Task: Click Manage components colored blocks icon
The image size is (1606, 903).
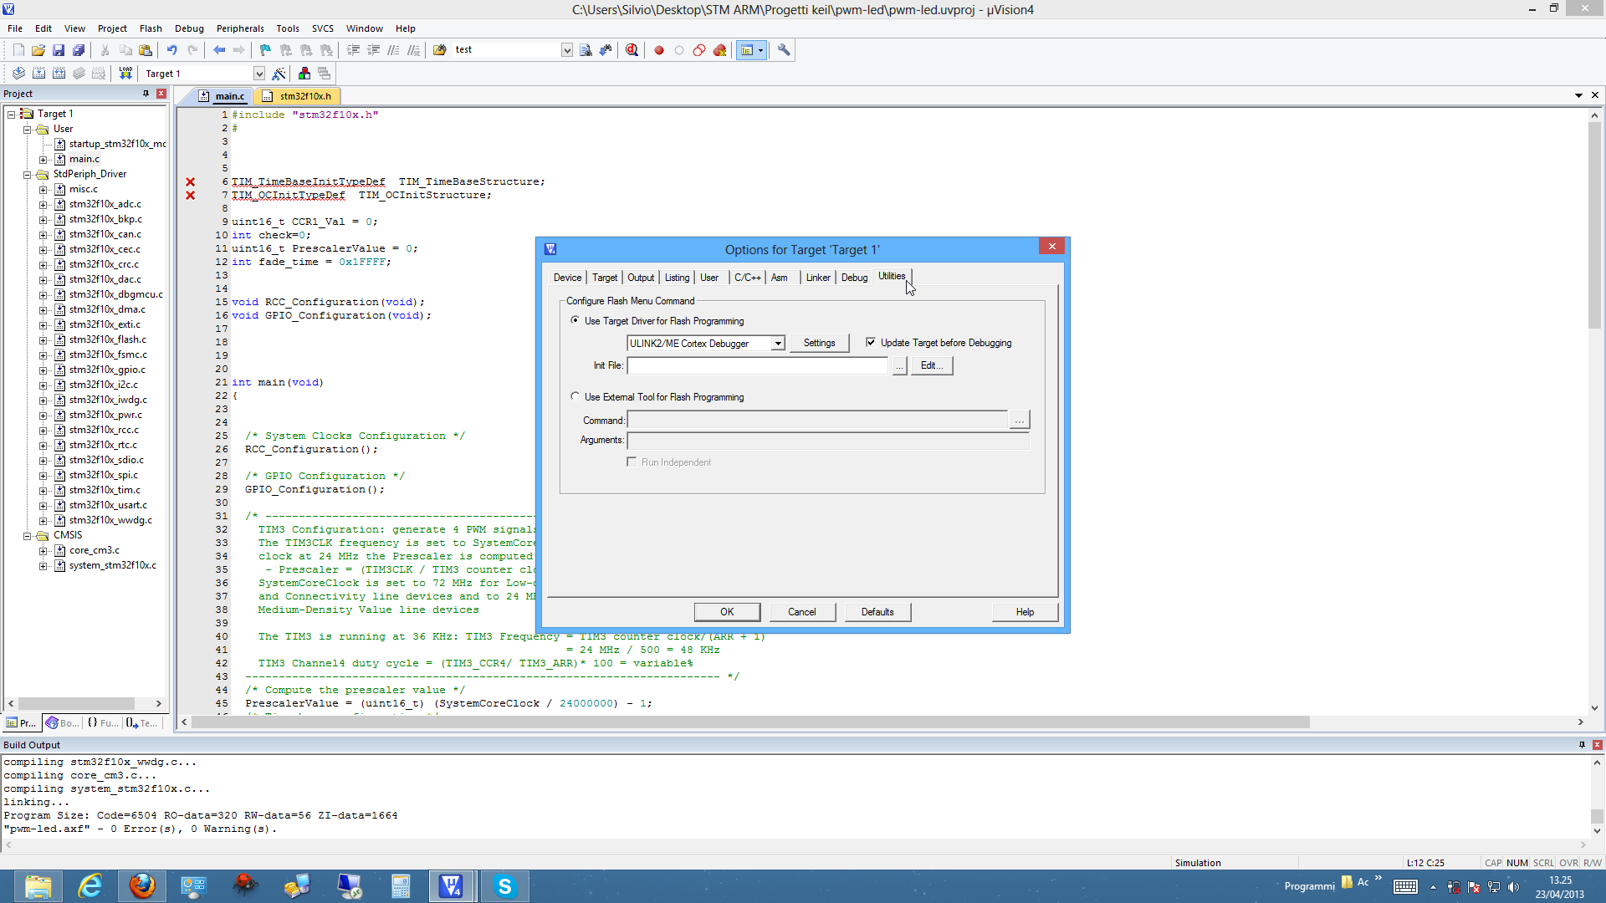Action: (x=304, y=74)
